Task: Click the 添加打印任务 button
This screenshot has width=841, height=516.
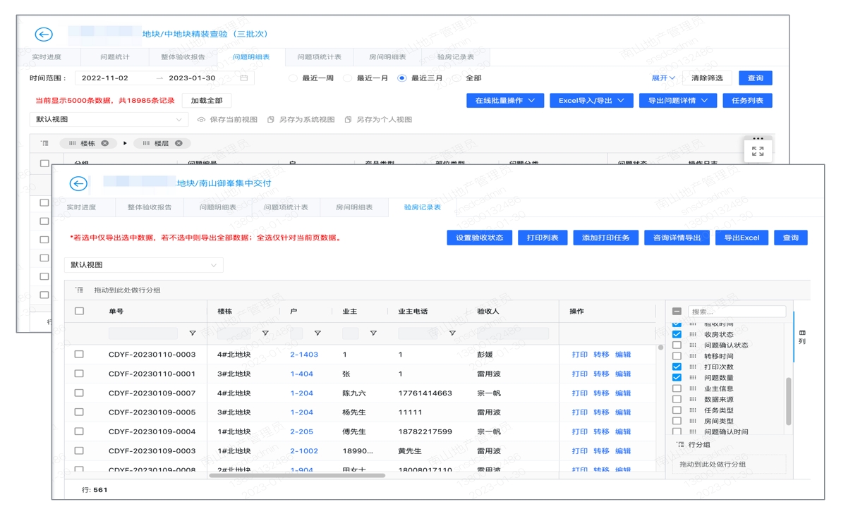Action: [x=605, y=238]
